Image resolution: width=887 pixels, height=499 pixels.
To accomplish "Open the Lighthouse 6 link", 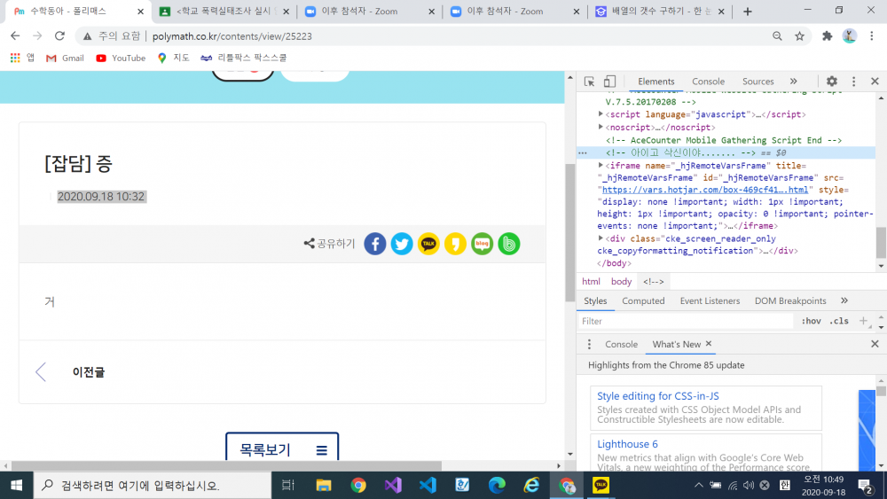I will click(x=627, y=444).
